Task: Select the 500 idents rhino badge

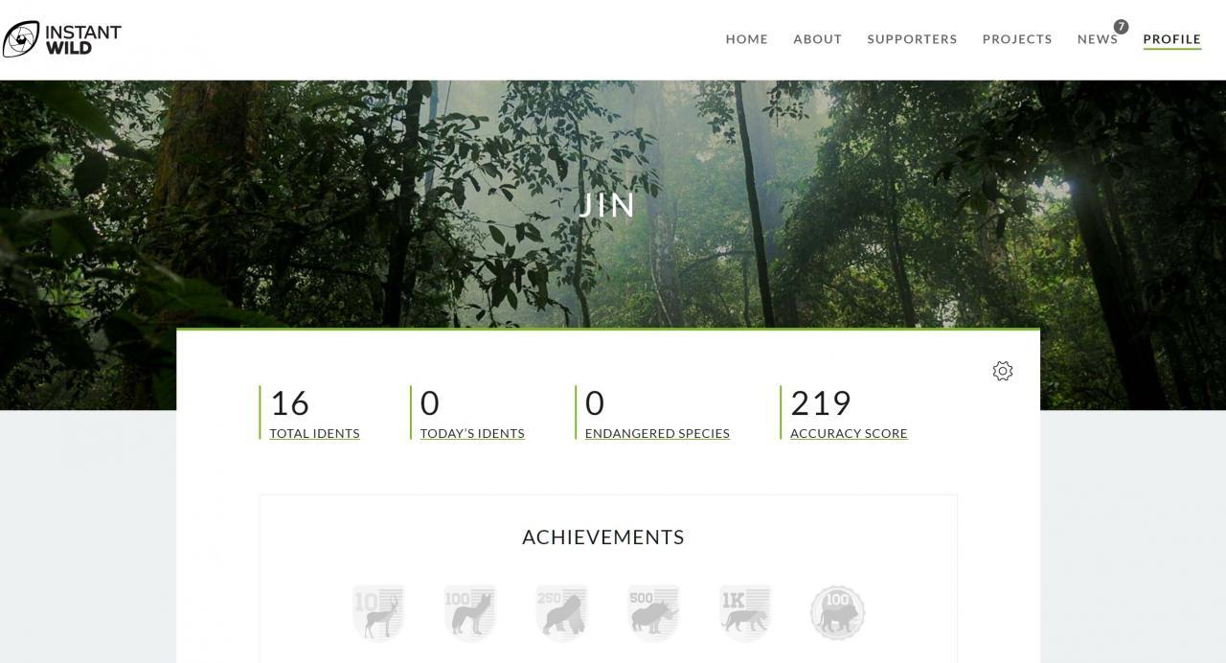Action: (x=654, y=612)
